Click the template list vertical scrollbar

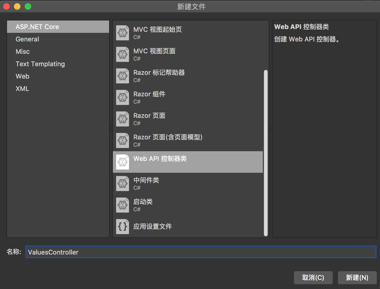pyautogui.click(x=266, y=153)
